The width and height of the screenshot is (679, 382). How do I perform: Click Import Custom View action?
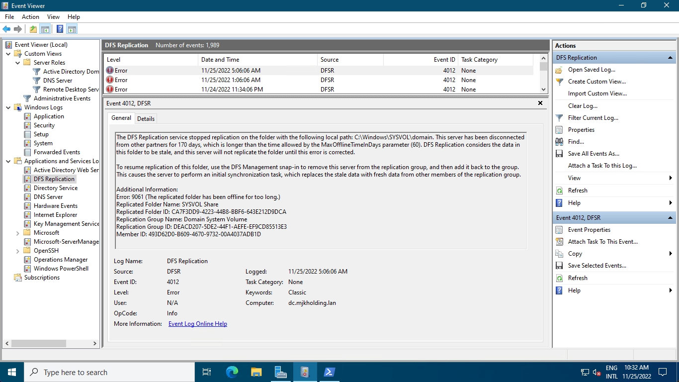(597, 94)
